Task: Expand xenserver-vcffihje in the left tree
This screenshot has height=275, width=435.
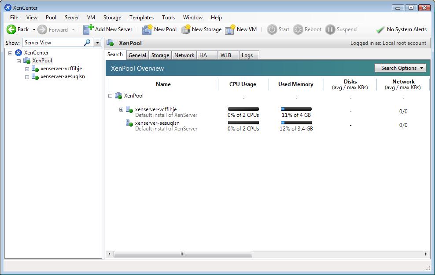Action: coord(27,69)
